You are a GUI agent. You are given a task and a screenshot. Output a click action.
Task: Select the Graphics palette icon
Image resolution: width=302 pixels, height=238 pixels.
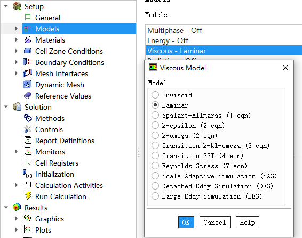pos(28,218)
